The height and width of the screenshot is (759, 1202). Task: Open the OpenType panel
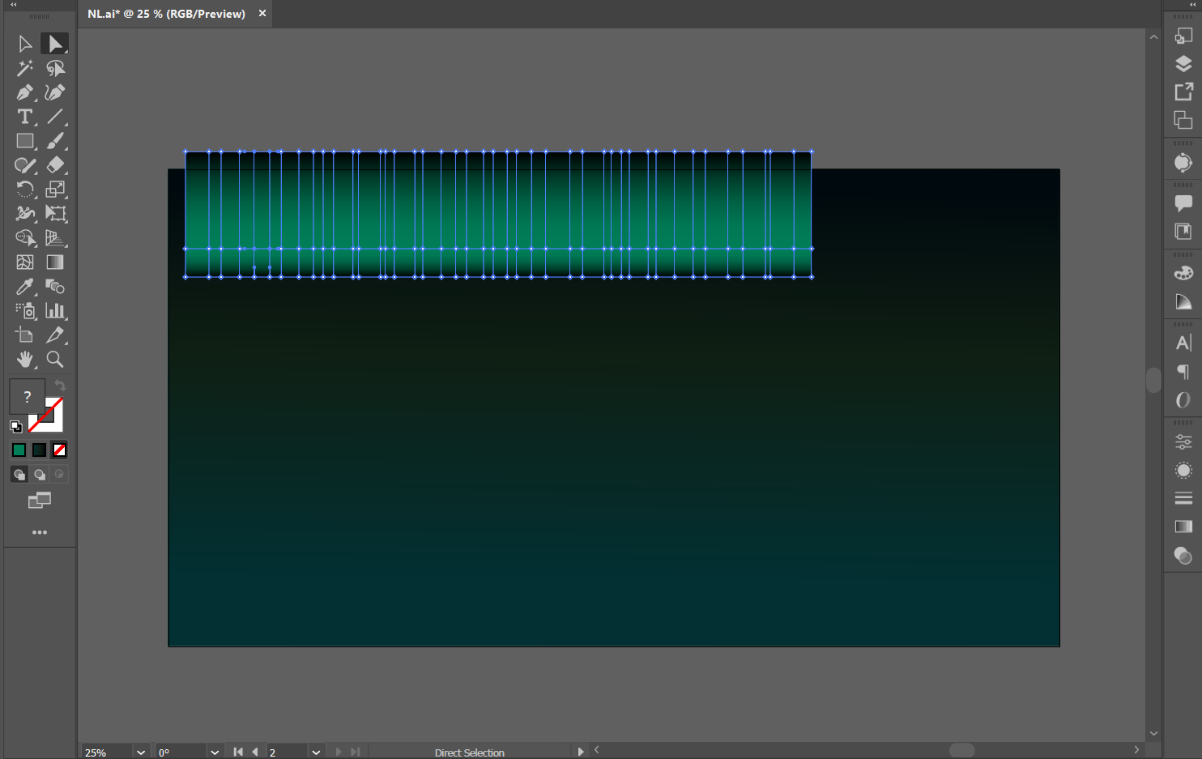[x=1183, y=400]
